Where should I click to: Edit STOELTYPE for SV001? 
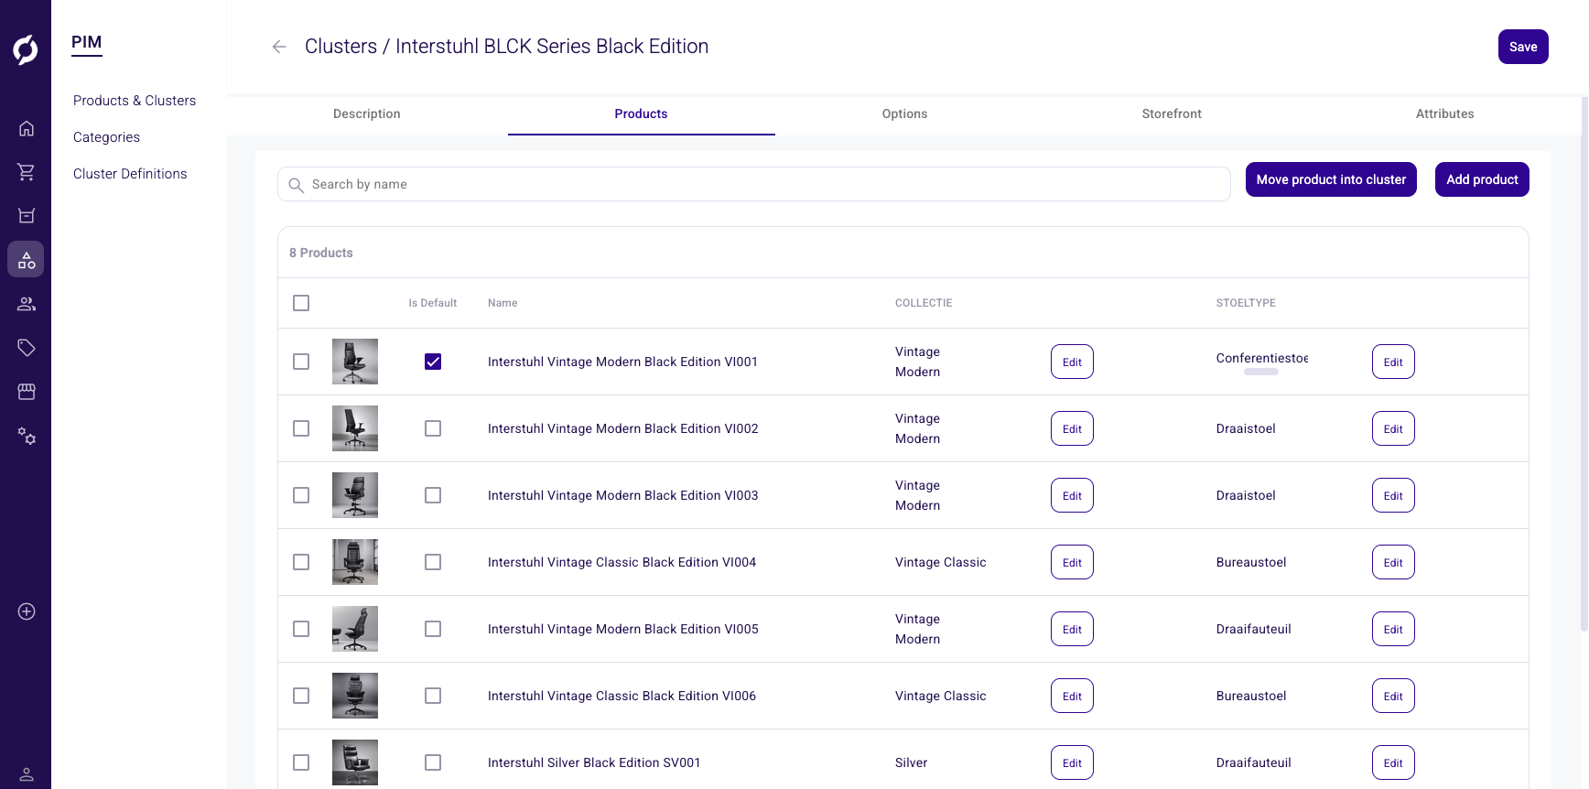[x=1393, y=762]
